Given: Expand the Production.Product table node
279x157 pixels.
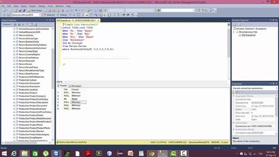Looking at the screenshot, I should pyautogui.click(x=14, y=93).
